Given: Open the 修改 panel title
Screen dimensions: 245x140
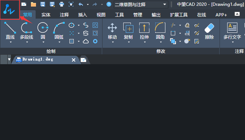Looking at the screenshot, I should (161, 51).
